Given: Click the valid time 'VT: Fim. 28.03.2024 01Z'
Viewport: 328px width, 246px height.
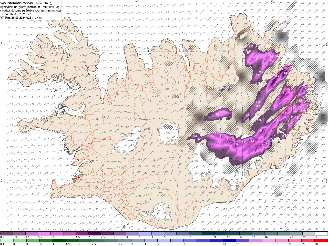Looking at the screenshot, I should [16, 18].
